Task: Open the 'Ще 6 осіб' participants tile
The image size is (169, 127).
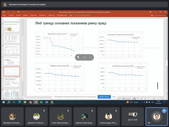Action: tap(133, 117)
